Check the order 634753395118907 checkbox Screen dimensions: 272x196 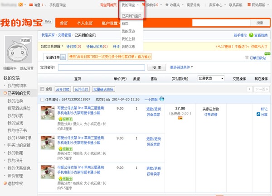pyautogui.click(x=42, y=100)
